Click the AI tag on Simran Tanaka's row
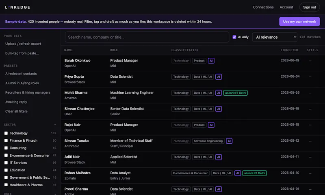The width and height of the screenshot is (325, 195). click(229, 141)
